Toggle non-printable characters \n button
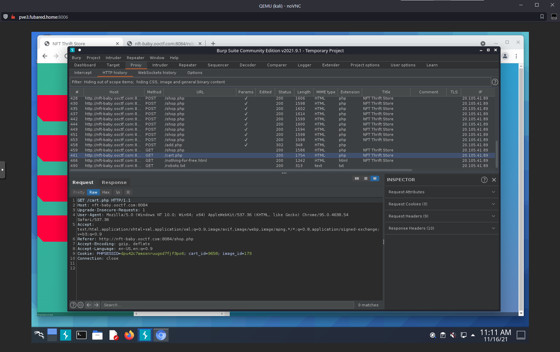The width and height of the screenshot is (560, 352). click(118, 192)
